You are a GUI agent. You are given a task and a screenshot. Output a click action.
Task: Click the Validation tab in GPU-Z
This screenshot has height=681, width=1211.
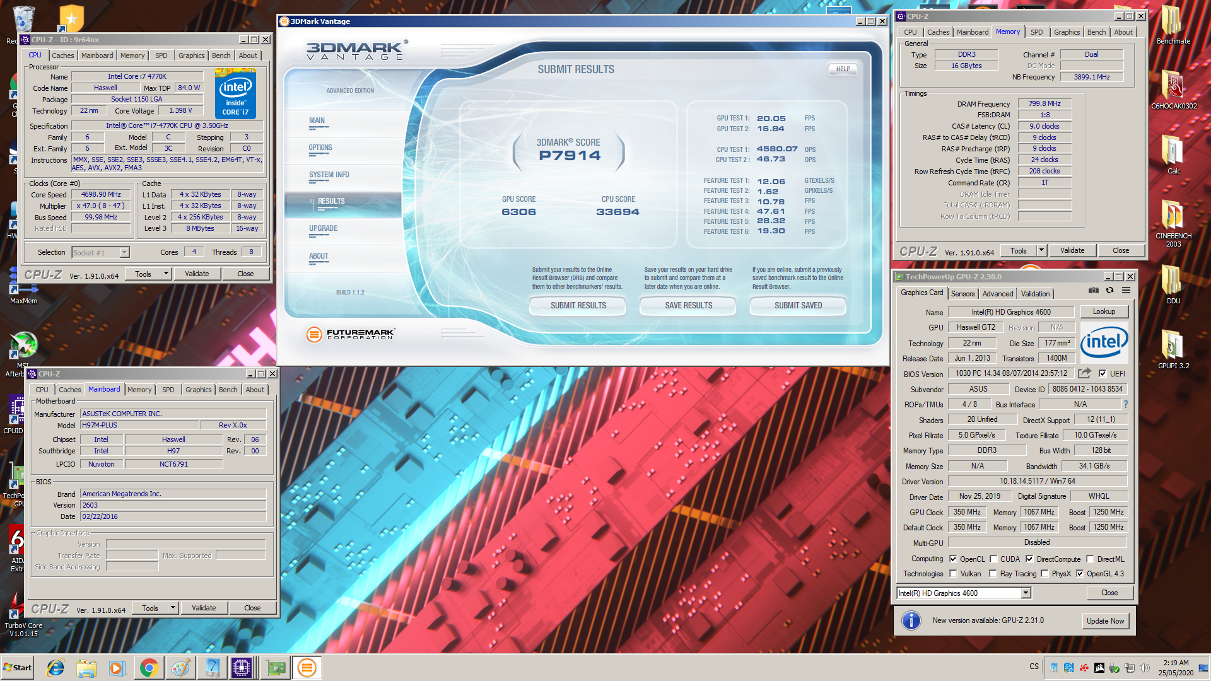1035,293
